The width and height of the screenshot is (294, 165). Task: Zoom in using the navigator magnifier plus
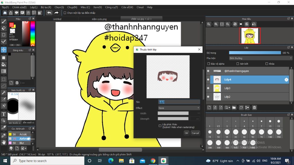point(216,24)
